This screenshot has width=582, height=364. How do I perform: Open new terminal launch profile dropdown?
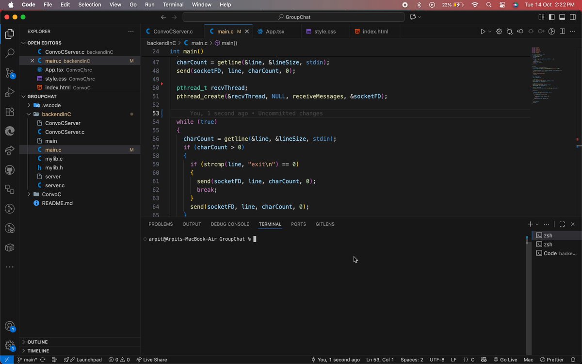tap(537, 224)
